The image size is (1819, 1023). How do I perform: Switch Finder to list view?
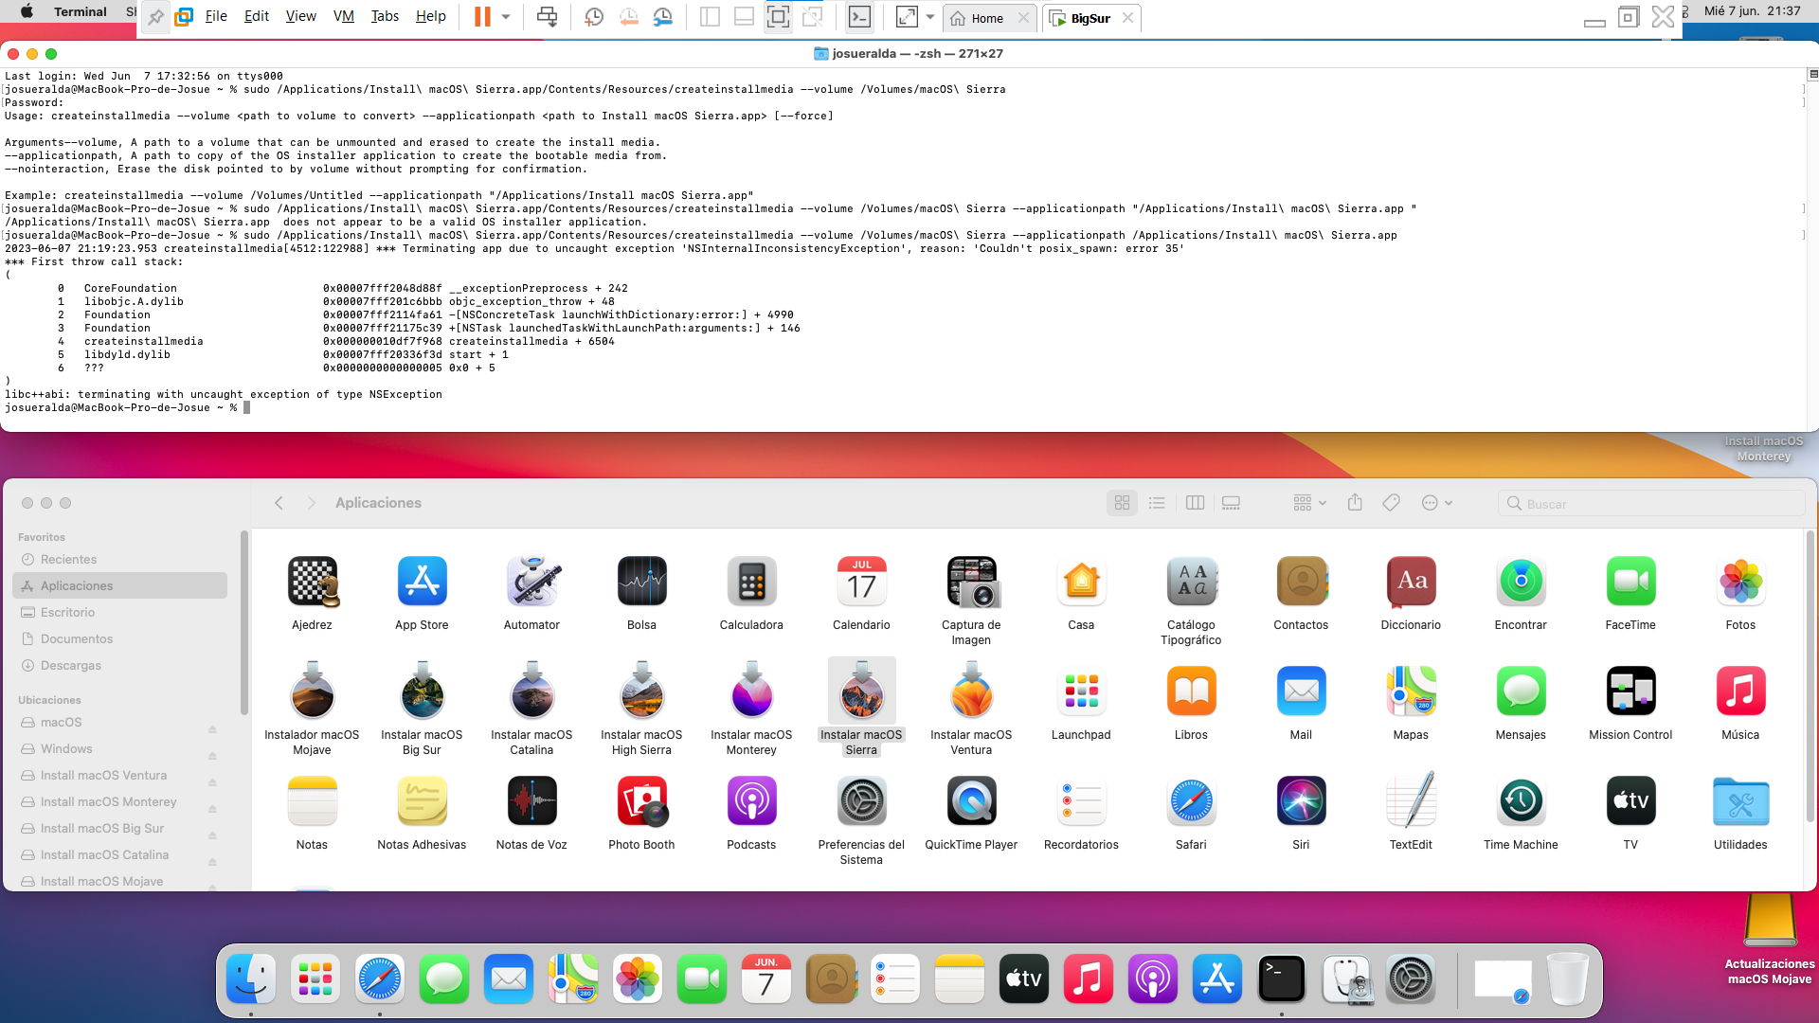1157,503
